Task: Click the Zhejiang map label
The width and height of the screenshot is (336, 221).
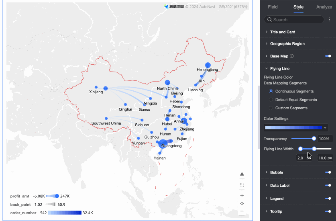Action: (187, 129)
